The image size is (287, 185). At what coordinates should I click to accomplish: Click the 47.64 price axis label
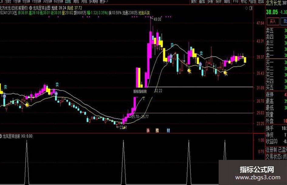[x=260, y=23]
